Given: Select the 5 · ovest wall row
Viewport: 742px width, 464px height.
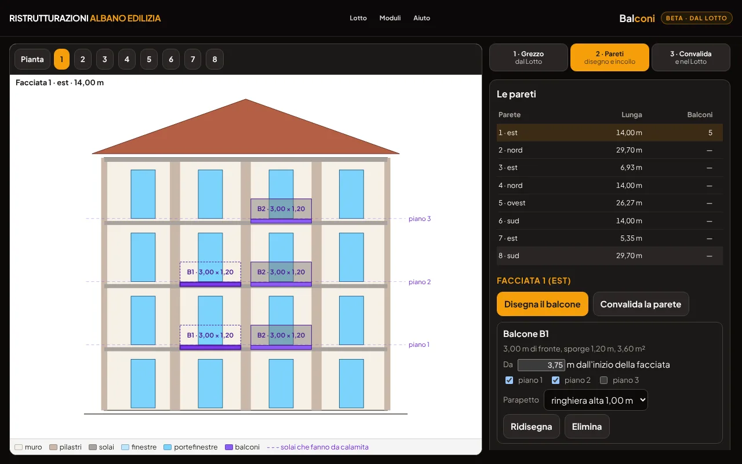Looking at the screenshot, I should tap(610, 203).
